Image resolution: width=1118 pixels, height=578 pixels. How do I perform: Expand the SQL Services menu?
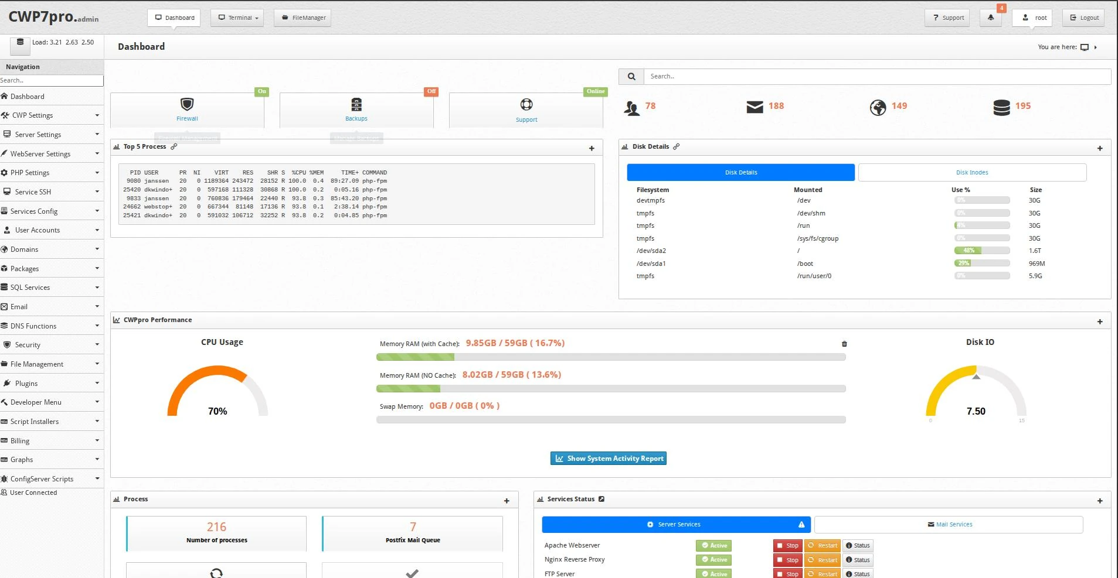pyautogui.click(x=50, y=288)
